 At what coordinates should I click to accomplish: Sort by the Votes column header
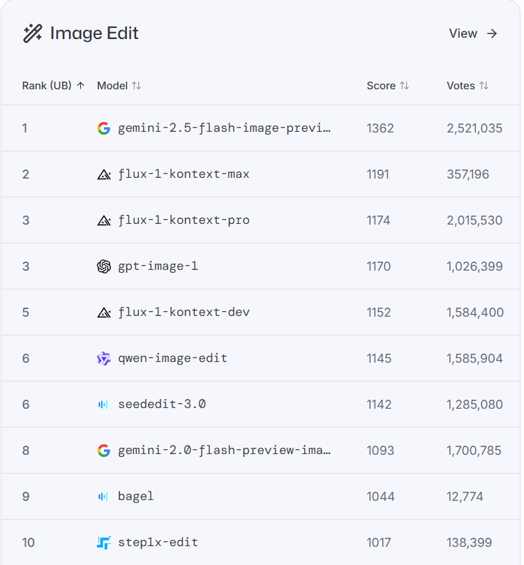tap(467, 86)
